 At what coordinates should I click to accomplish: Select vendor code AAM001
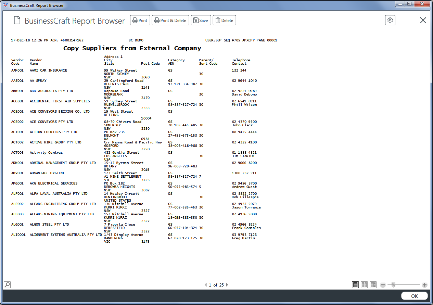[17, 71]
